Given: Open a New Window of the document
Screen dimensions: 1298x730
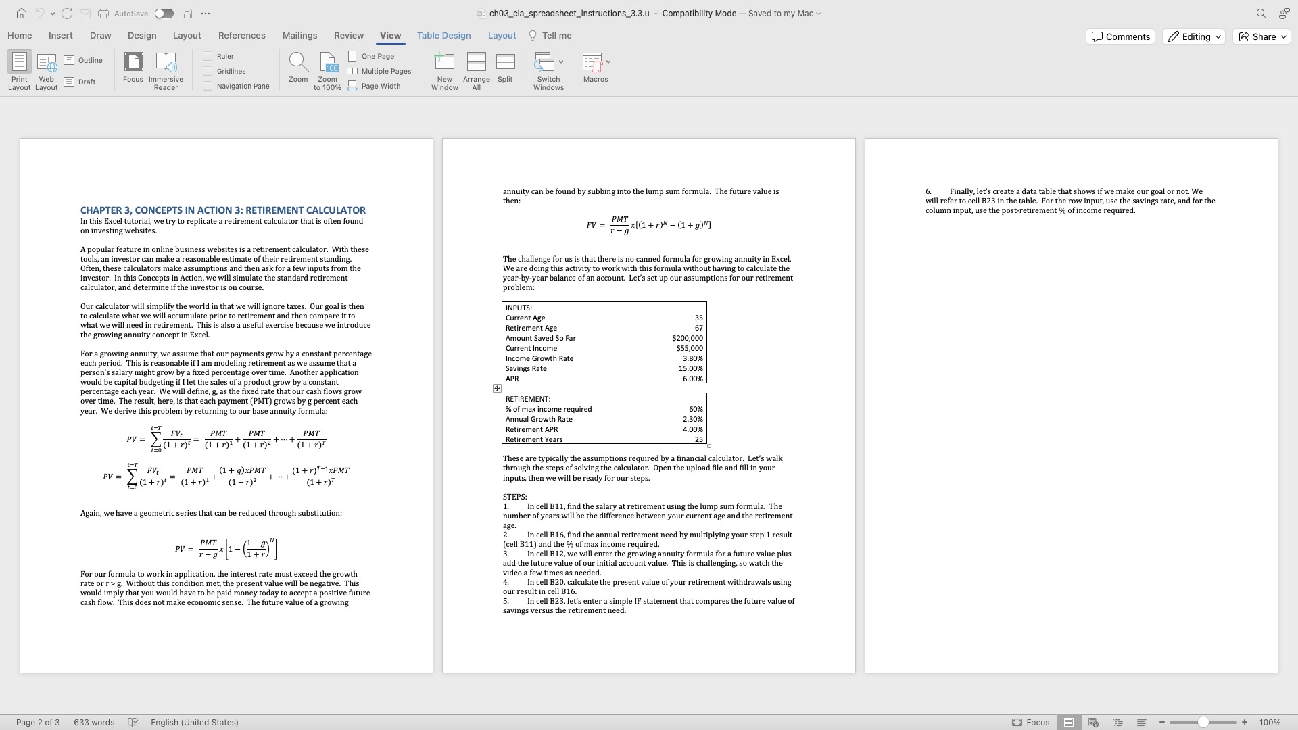Looking at the screenshot, I should click(x=444, y=70).
